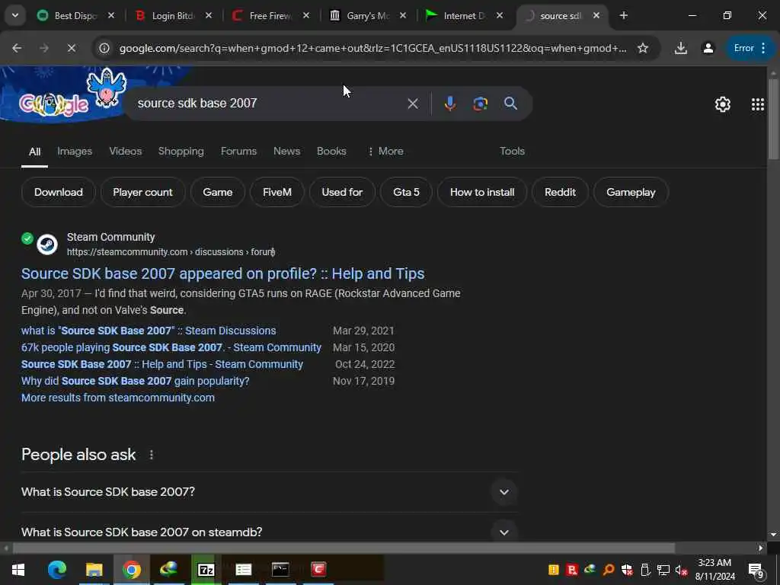Open '67k people playing Source SDK Base 2007' link
Image resolution: width=780 pixels, height=585 pixels.
coord(171,347)
